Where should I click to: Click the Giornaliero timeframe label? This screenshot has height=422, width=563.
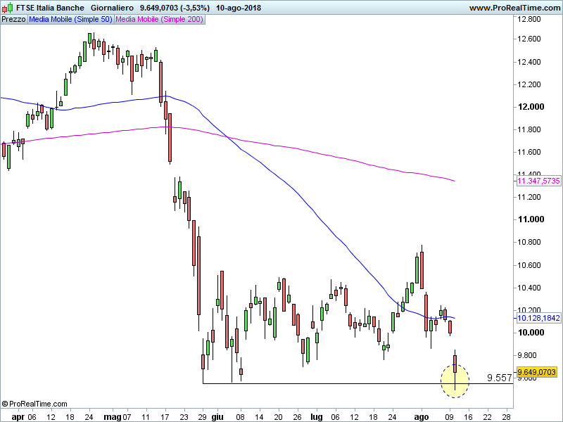click(x=112, y=8)
